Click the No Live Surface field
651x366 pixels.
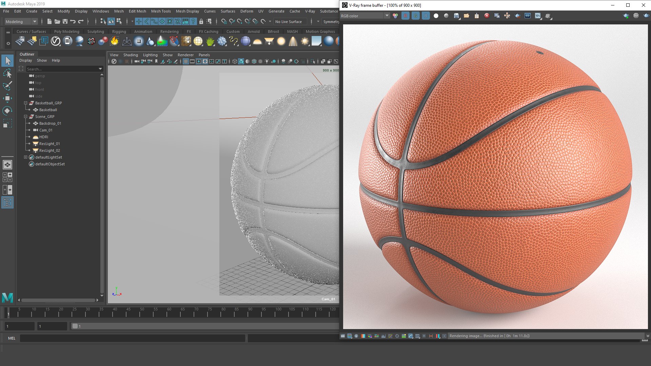point(290,21)
